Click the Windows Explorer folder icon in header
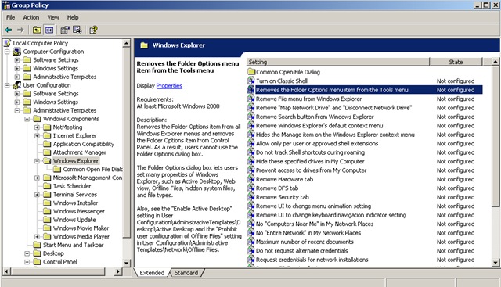Image resolution: width=501 pixels, height=287 pixels. point(144,45)
